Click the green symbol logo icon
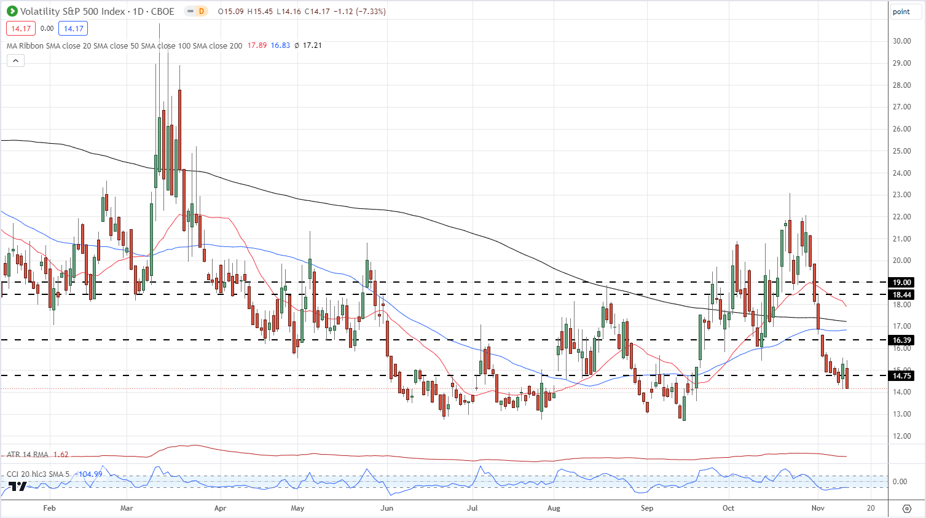 tap(12, 11)
